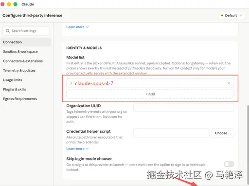The image size is (249, 186).
Task: Open Sandbox & workspace settings
Action: [20, 51]
